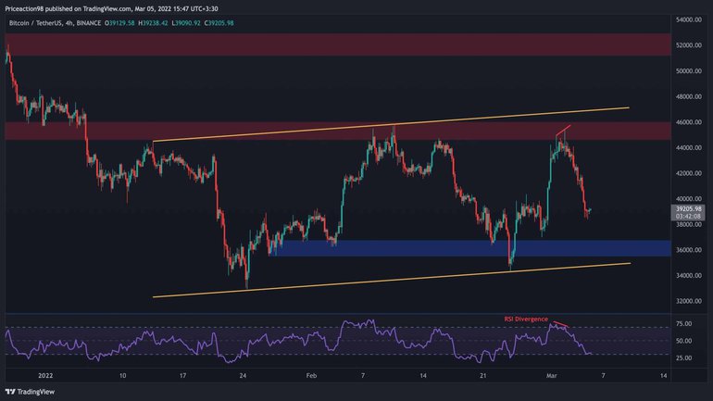Select the purple RSI indicator line

click(298, 341)
